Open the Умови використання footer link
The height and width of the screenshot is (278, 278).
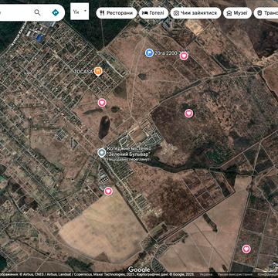coord(235,275)
